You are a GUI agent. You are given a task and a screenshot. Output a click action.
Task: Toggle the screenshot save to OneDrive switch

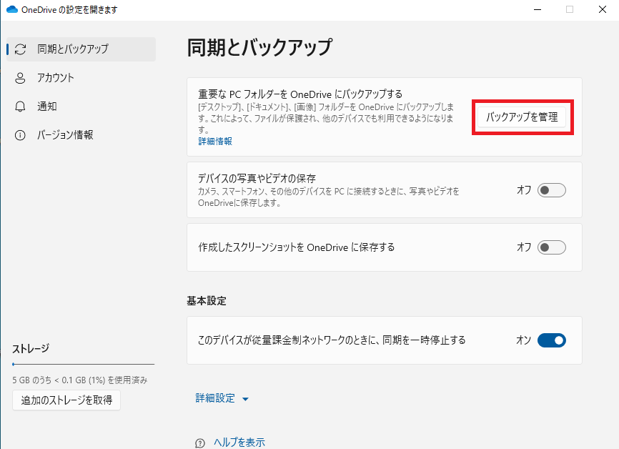[552, 247]
